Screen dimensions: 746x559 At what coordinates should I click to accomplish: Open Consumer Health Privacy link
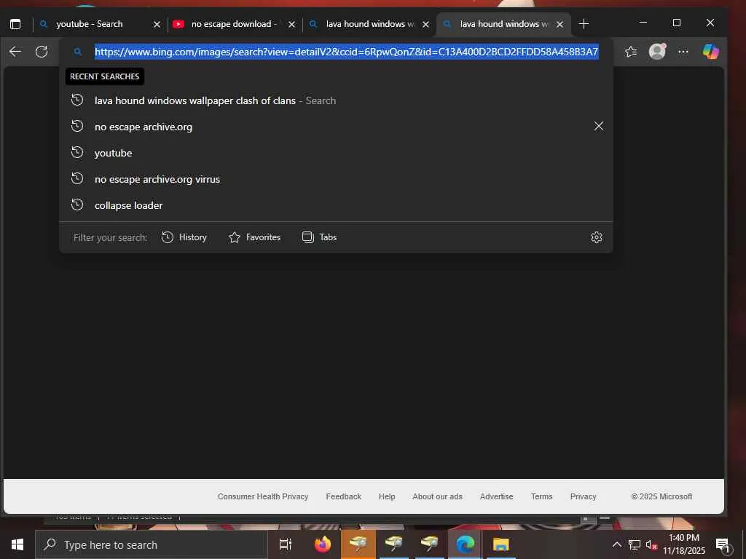pyautogui.click(x=262, y=496)
